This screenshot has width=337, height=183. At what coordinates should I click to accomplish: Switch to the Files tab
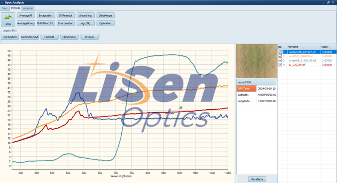tap(5, 8)
